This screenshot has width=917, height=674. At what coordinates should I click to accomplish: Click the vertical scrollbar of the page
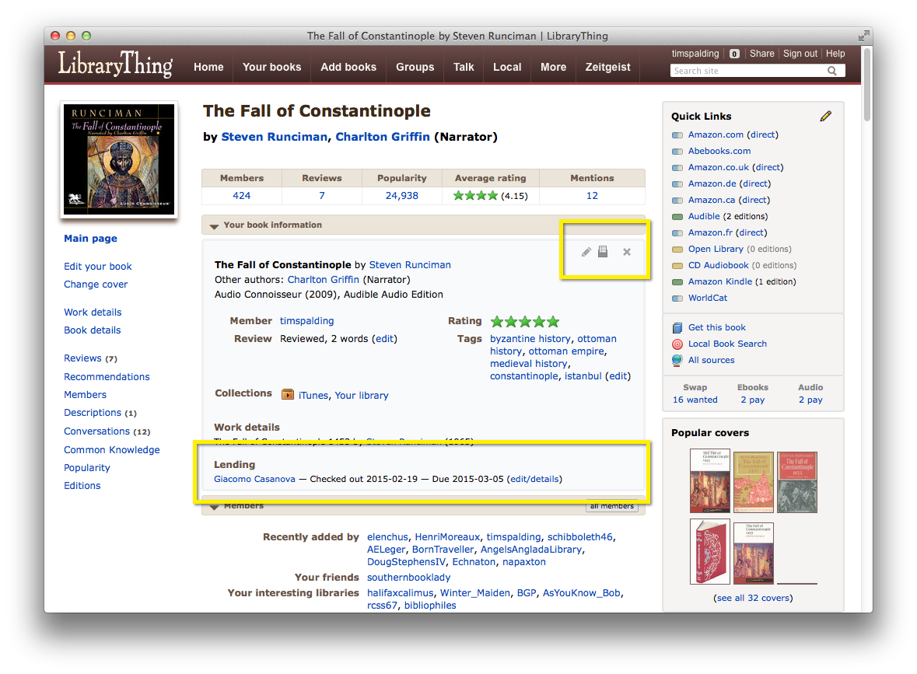[866, 84]
